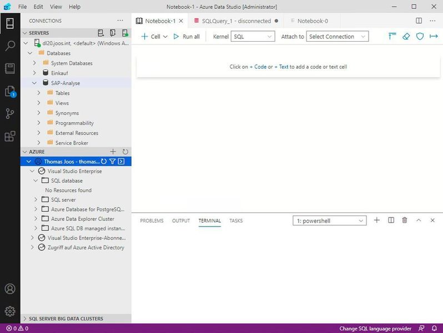Click feedback icon in status bar
The height and width of the screenshot is (333, 443).
(x=421, y=328)
